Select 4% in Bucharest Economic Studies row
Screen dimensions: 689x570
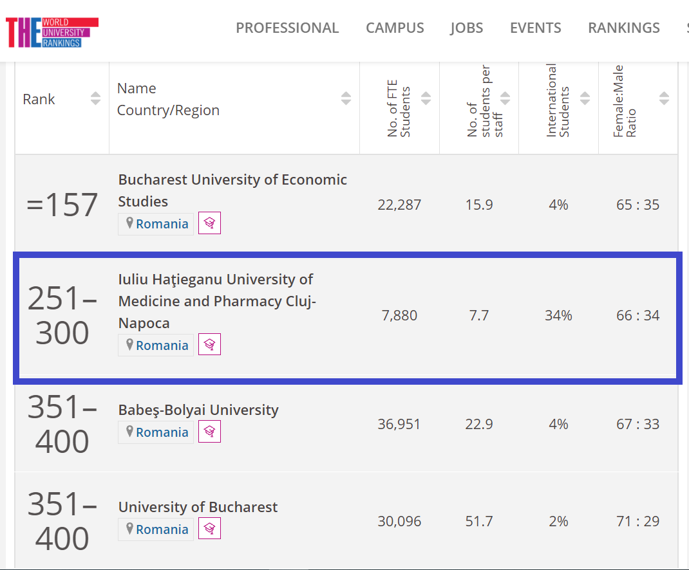558,205
